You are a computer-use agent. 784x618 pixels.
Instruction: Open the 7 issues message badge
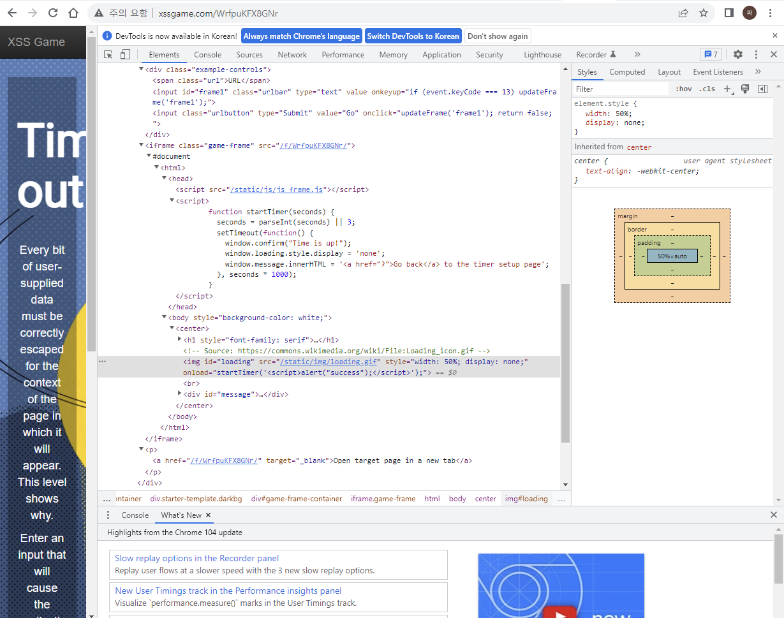pyautogui.click(x=710, y=55)
